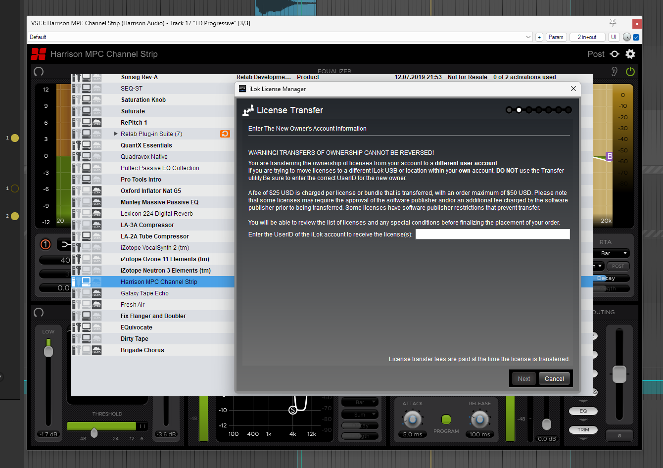Viewport: 663px width, 468px height.
Task: Click computer icon on Fix Flanger and Doubler row
Action: 87,316
